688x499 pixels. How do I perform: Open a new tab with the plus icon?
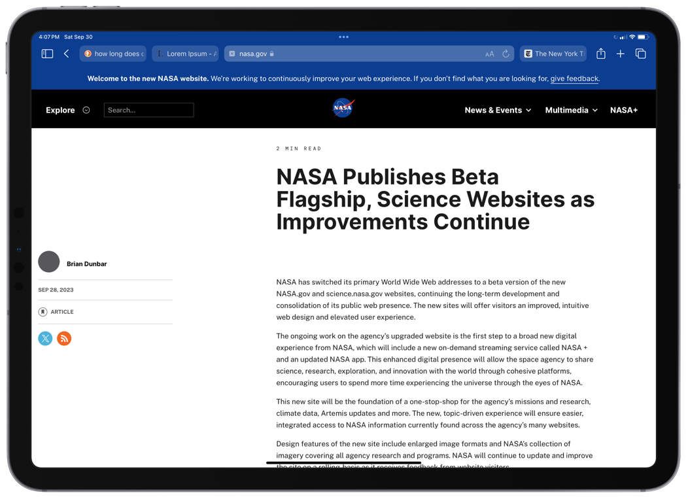coord(621,54)
